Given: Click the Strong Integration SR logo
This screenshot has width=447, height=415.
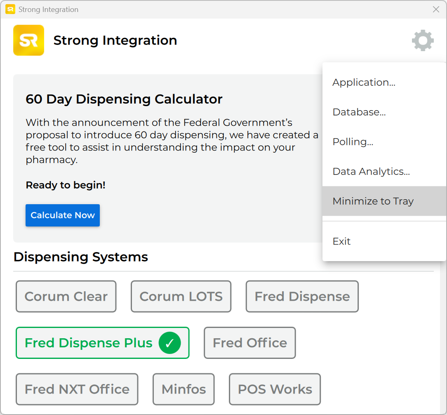Looking at the screenshot, I should click(x=28, y=40).
